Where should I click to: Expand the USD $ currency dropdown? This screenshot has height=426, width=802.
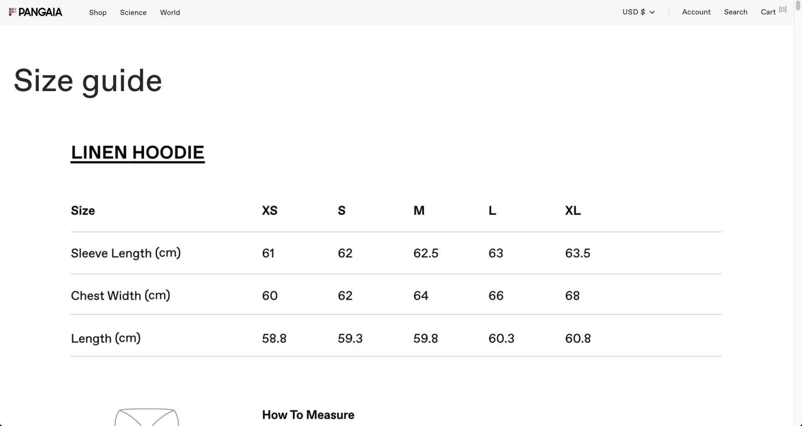point(638,12)
